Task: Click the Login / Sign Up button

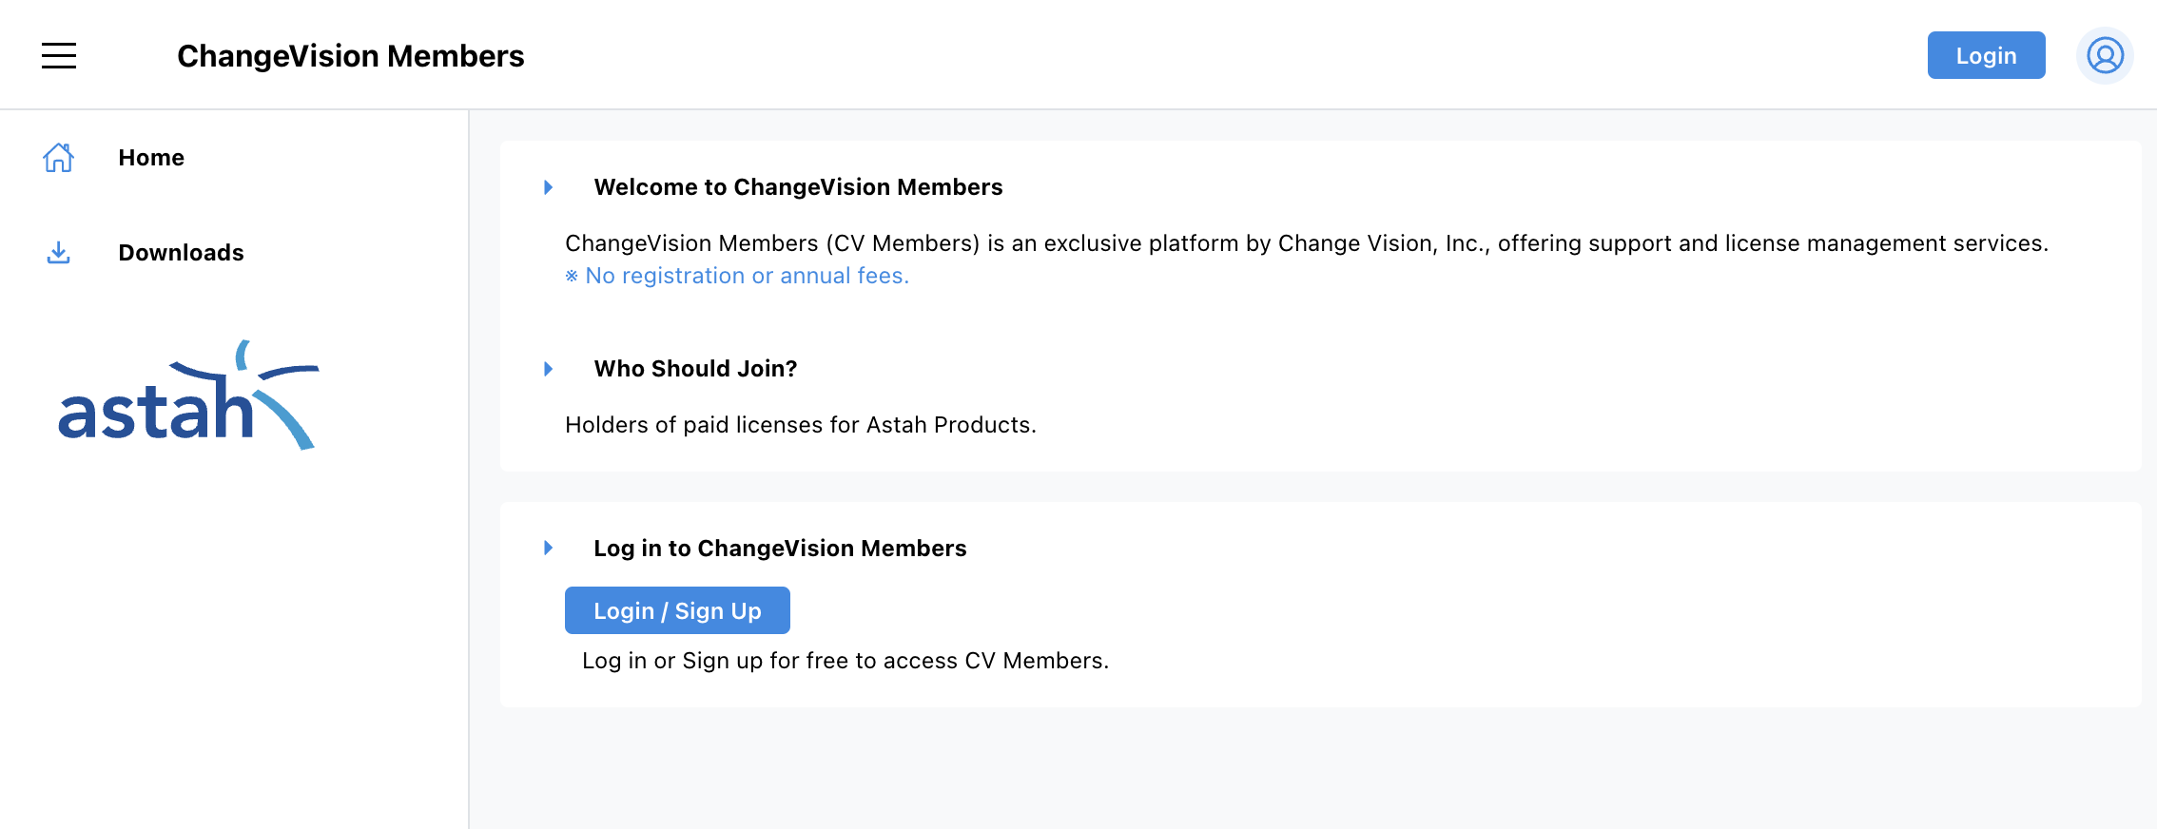Action: (677, 610)
